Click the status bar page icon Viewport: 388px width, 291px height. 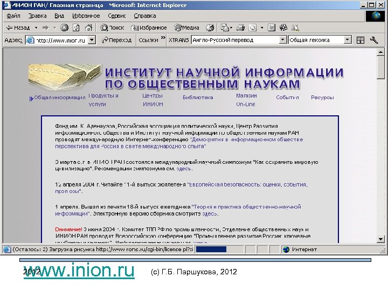coord(7,250)
